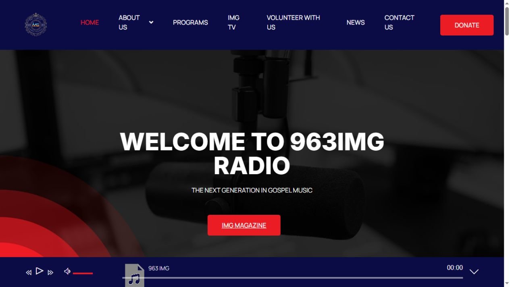Collapse the player with down chevron
The image size is (510, 287).
pyautogui.click(x=474, y=272)
